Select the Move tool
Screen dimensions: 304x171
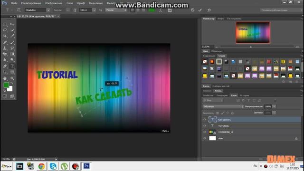point(12,24)
